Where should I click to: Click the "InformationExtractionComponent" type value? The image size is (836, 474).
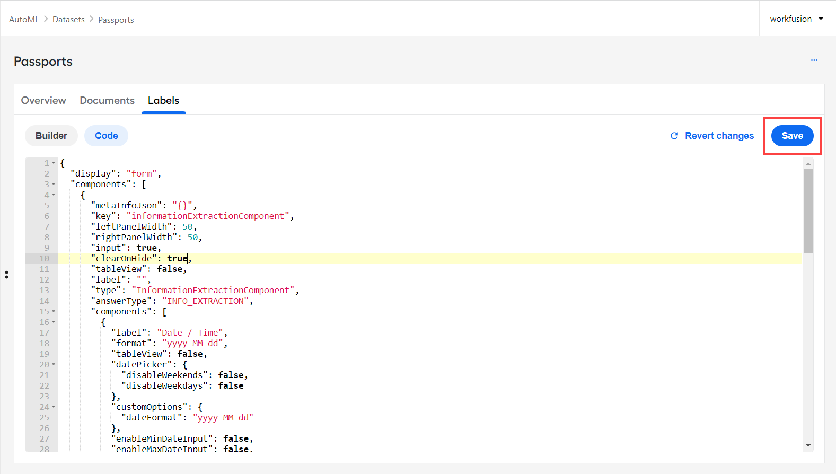pyautogui.click(x=213, y=290)
